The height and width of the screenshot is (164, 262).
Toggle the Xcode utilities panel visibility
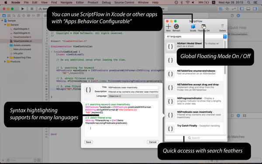tap(255, 9)
